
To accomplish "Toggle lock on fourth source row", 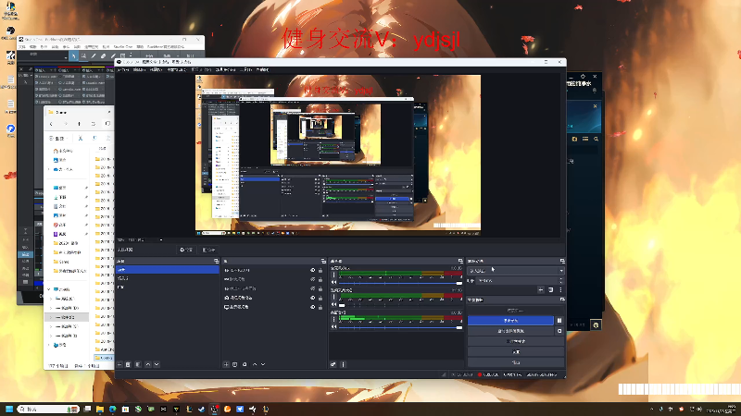I will tap(320, 298).
